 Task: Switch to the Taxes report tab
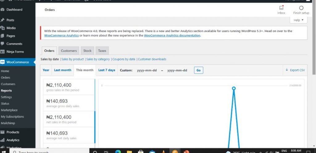[x=102, y=51]
